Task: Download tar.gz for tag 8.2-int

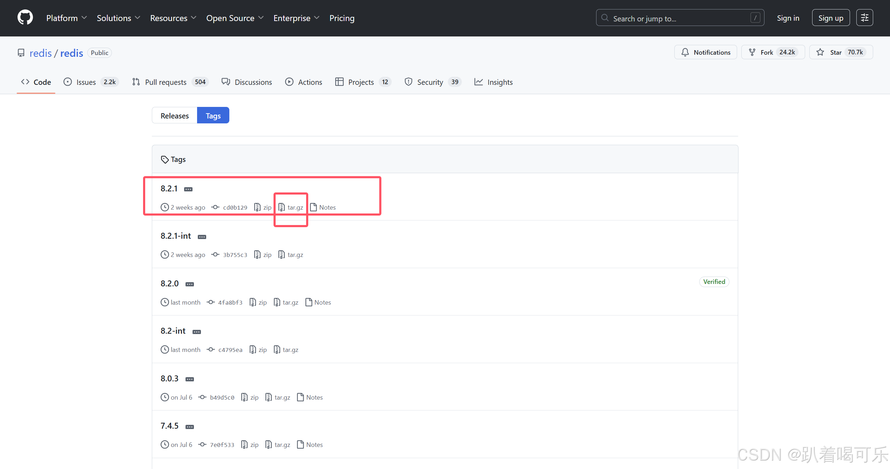Action: (286, 350)
